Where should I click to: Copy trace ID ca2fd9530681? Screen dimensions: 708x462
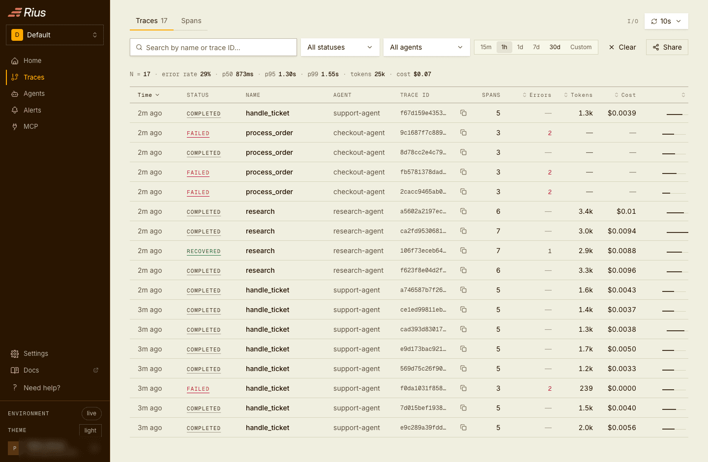463,231
